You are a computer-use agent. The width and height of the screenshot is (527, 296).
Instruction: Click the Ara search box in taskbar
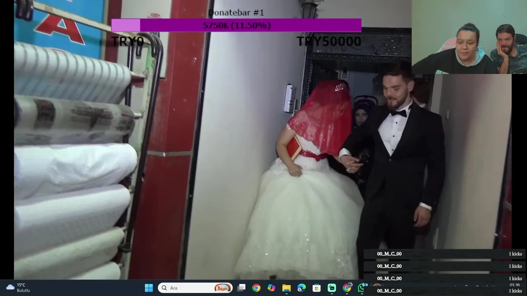pos(195,288)
